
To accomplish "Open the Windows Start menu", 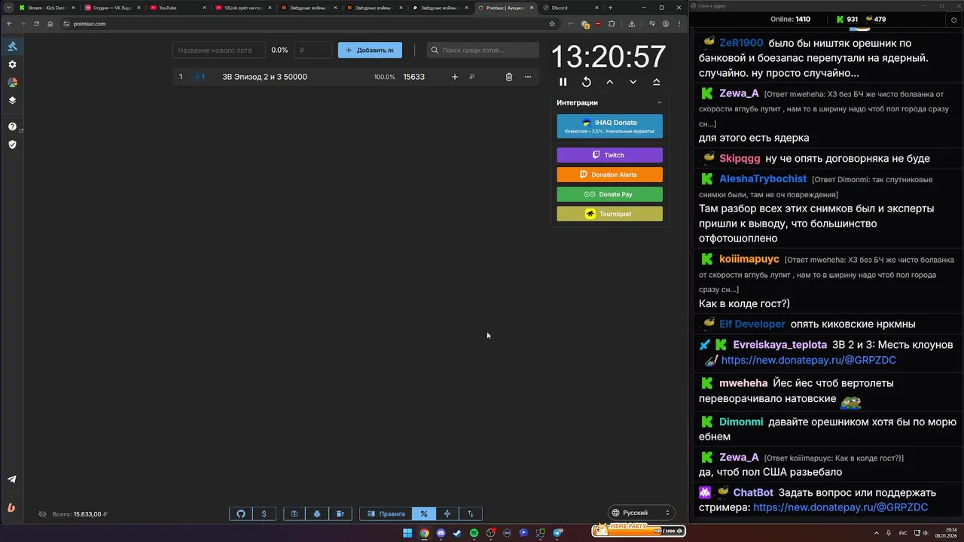I will click(x=407, y=533).
